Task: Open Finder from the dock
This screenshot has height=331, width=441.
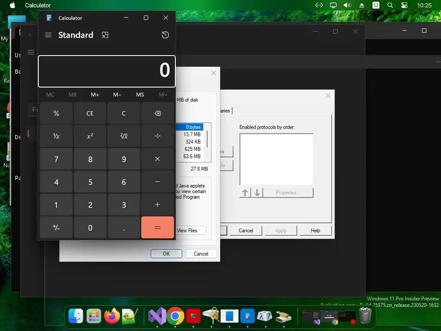Action: tap(76, 316)
